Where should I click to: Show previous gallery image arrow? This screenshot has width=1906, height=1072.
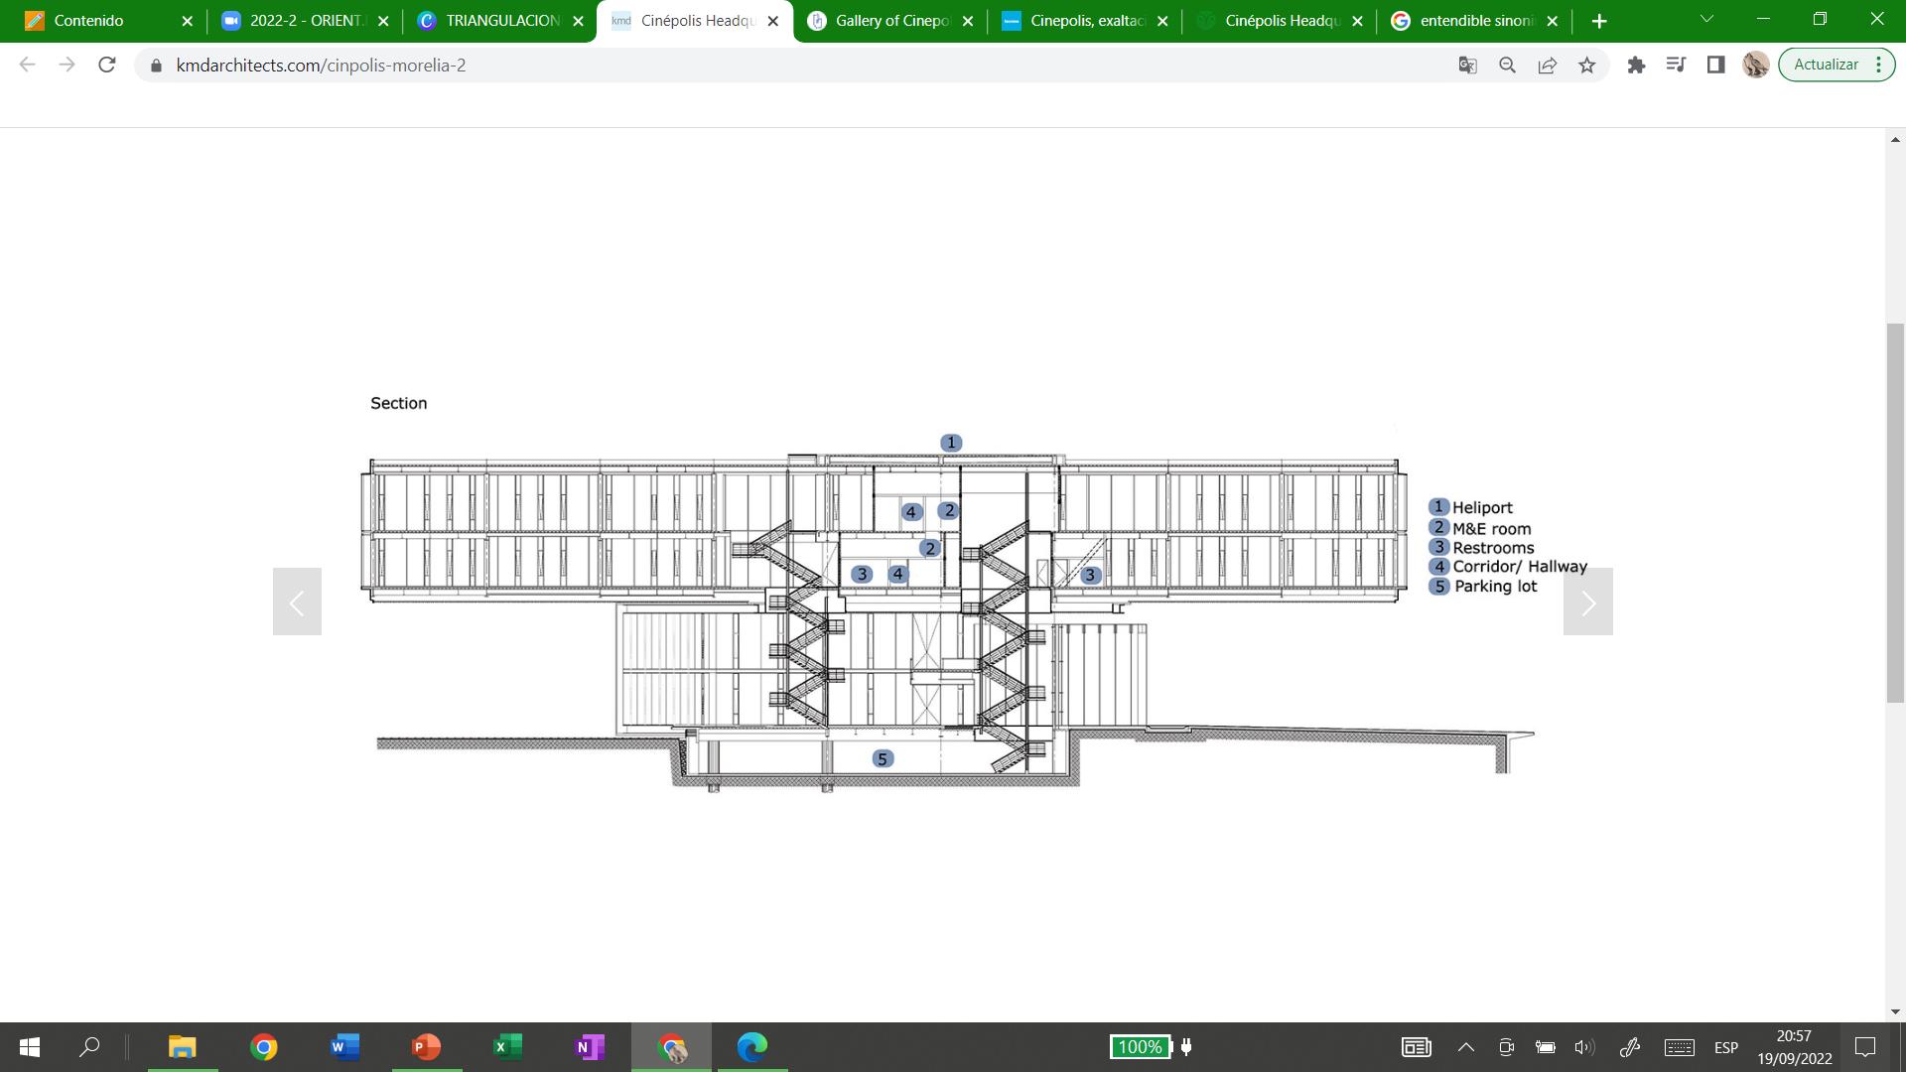297,602
